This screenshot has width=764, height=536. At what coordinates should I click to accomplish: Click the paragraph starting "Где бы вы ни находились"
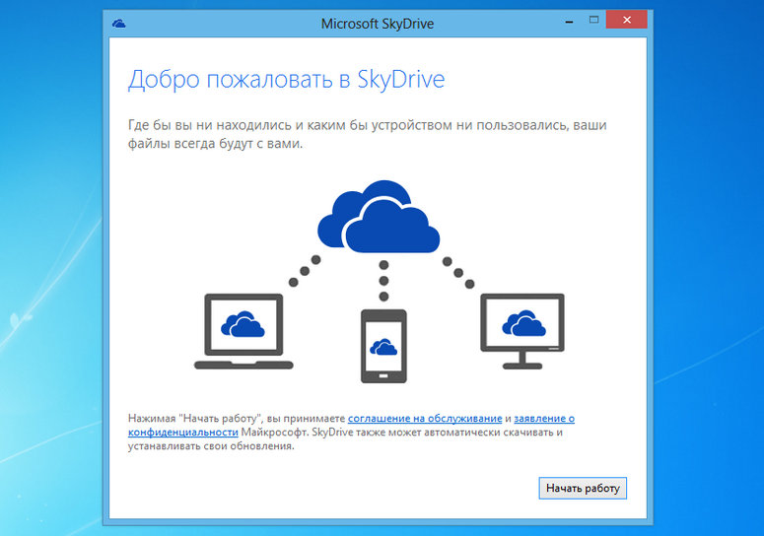(x=368, y=134)
